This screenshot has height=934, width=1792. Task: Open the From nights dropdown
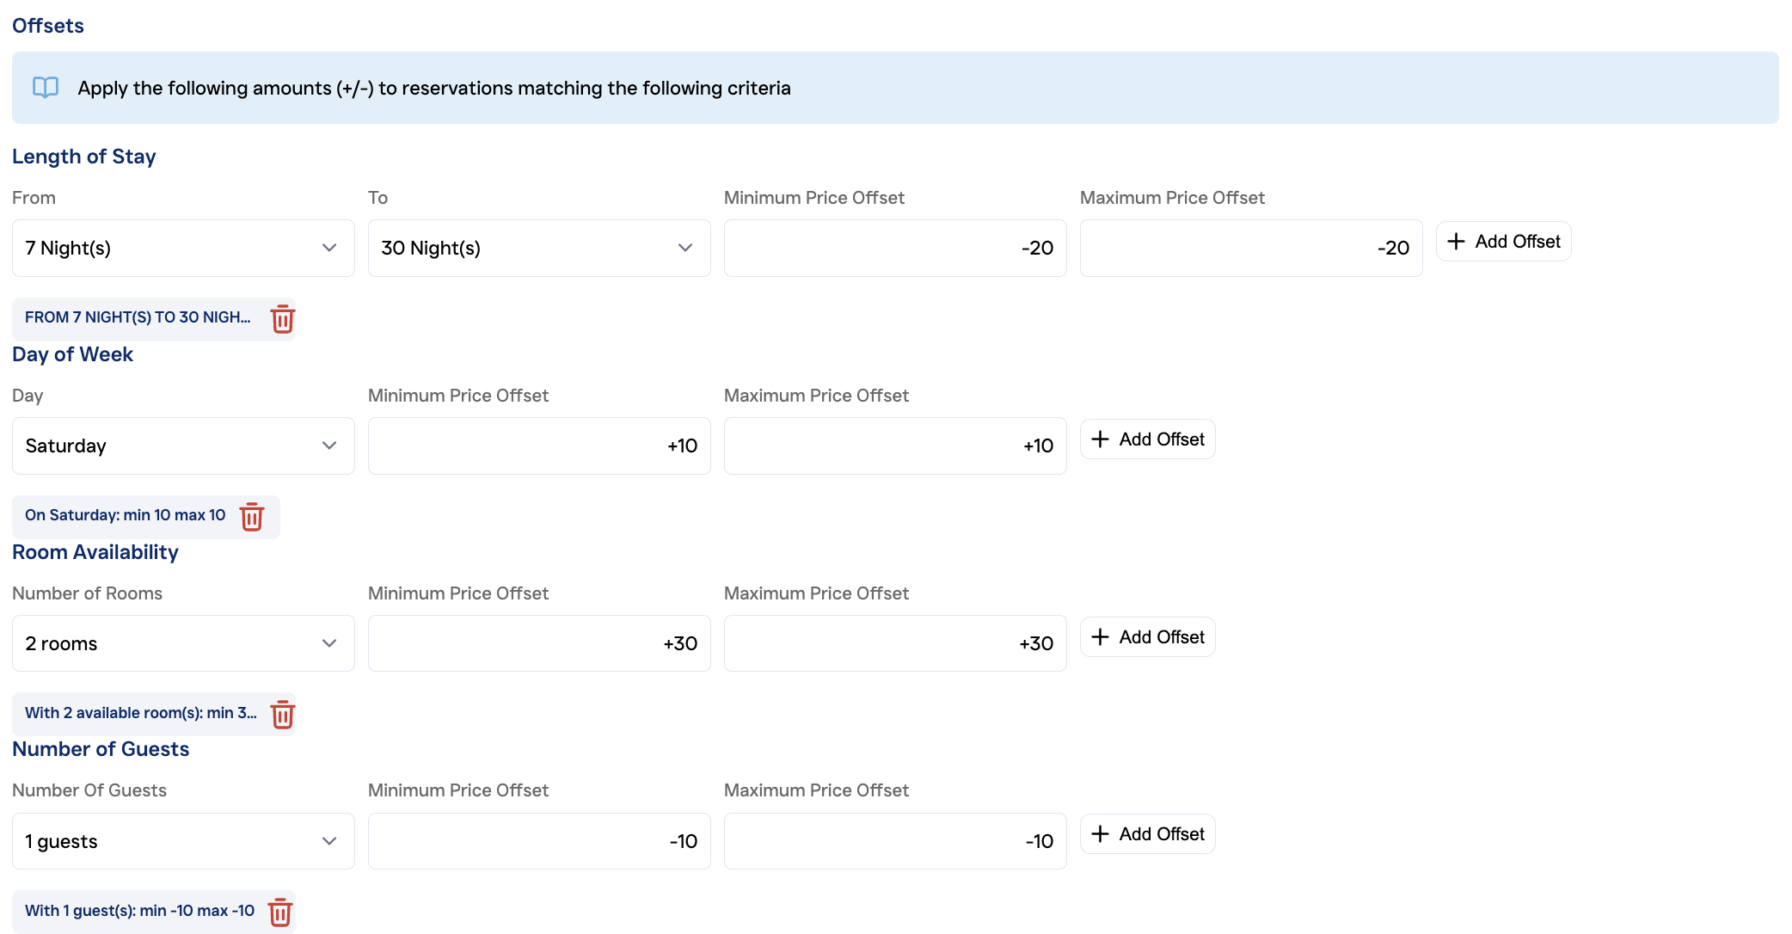tap(183, 248)
